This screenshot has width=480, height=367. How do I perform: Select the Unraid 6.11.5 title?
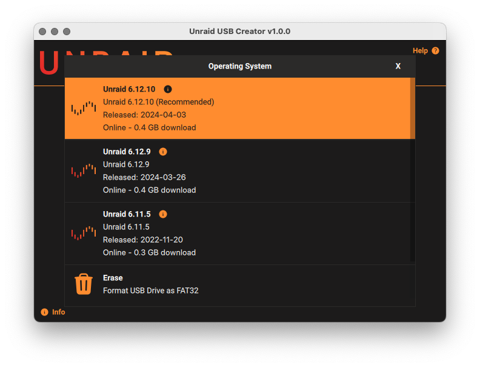point(127,214)
